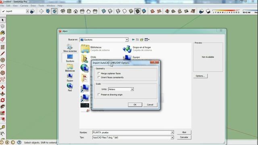Open the Window menu
258x145 pixels.
(x=51, y=6)
